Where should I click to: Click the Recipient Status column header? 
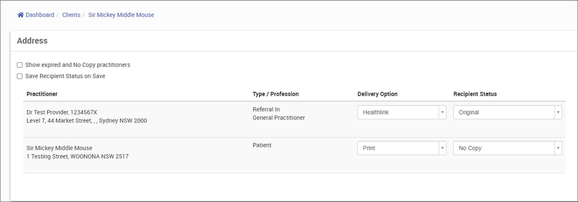click(475, 94)
